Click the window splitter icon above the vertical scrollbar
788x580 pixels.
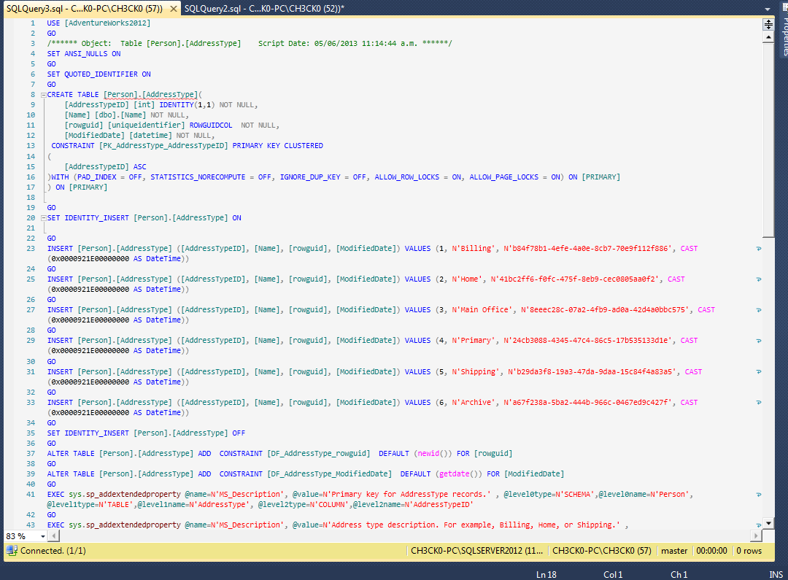[x=767, y=24]
